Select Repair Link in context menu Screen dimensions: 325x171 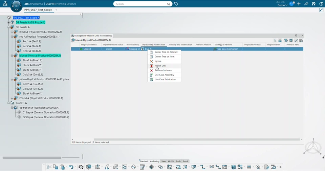[164, 66]
